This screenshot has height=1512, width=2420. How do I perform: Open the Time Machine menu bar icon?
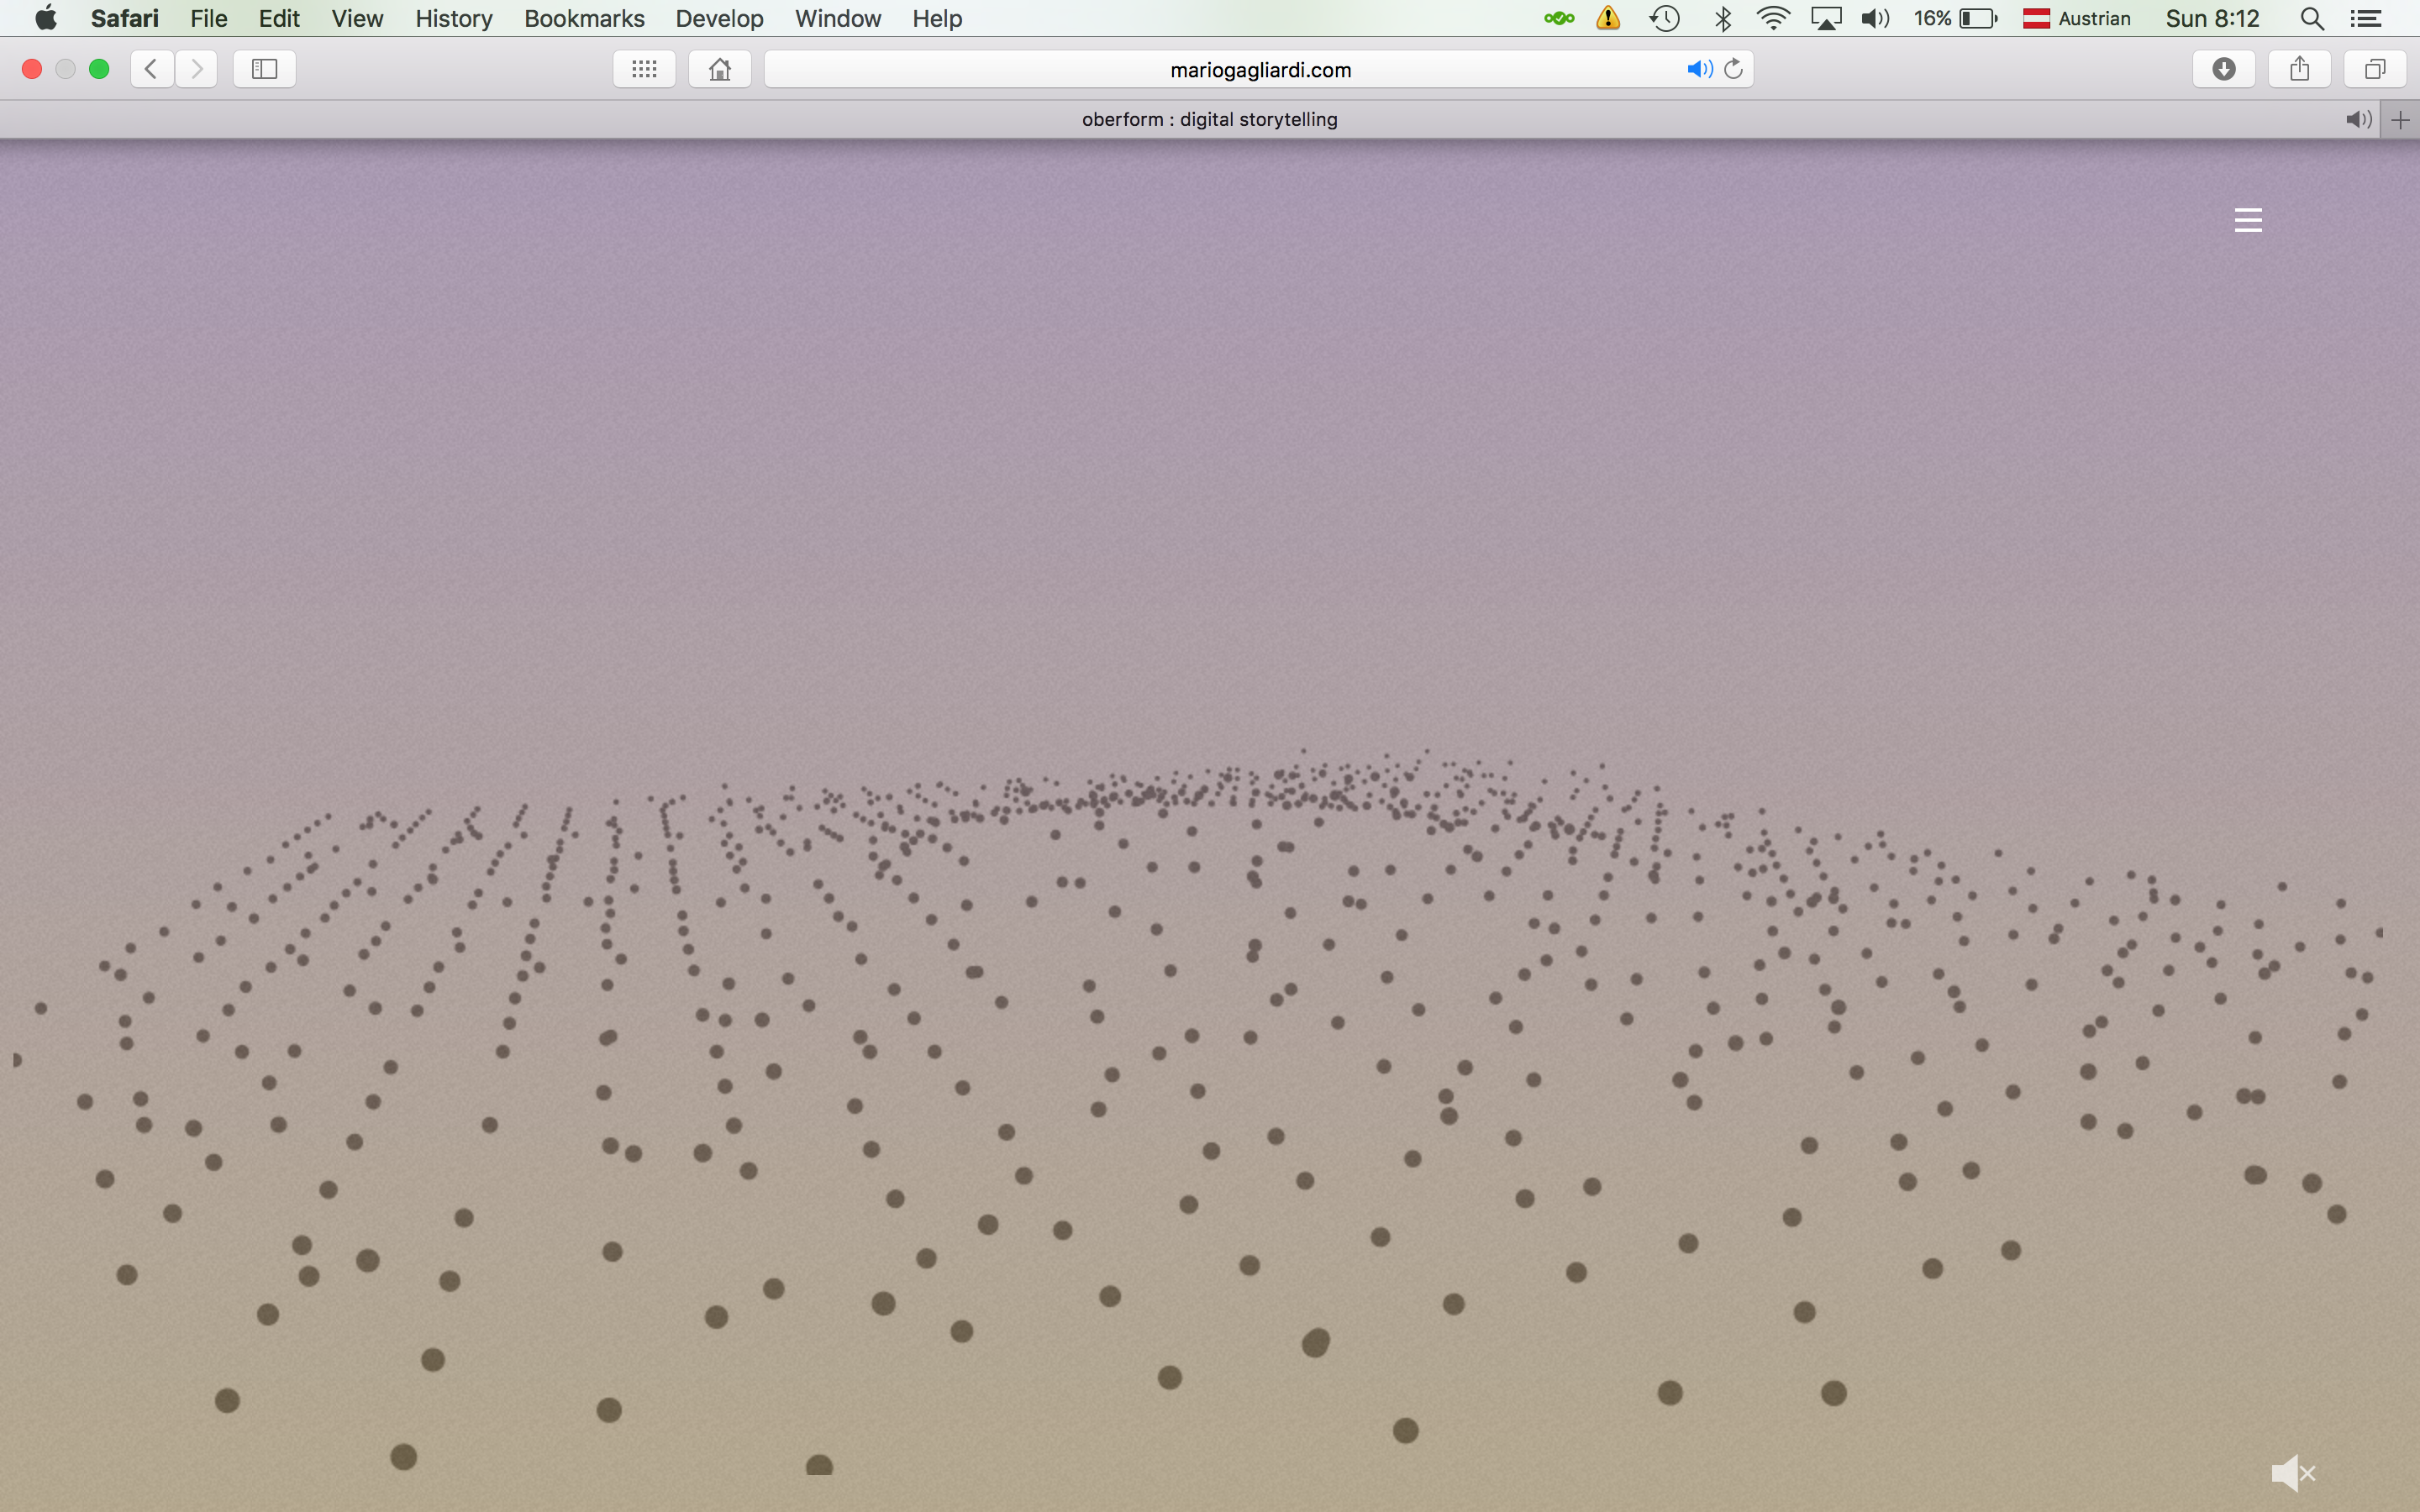[1665, 18]
